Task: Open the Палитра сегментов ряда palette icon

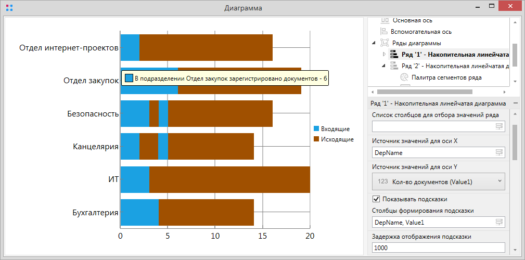Action: click(404, 77)
